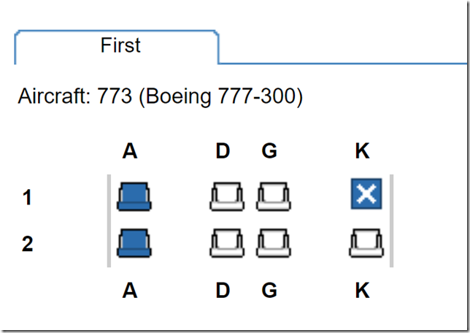Viewport: 470px width, 333px height.
Task: Click the row 2 number label
Action: [x=27, y=244]
